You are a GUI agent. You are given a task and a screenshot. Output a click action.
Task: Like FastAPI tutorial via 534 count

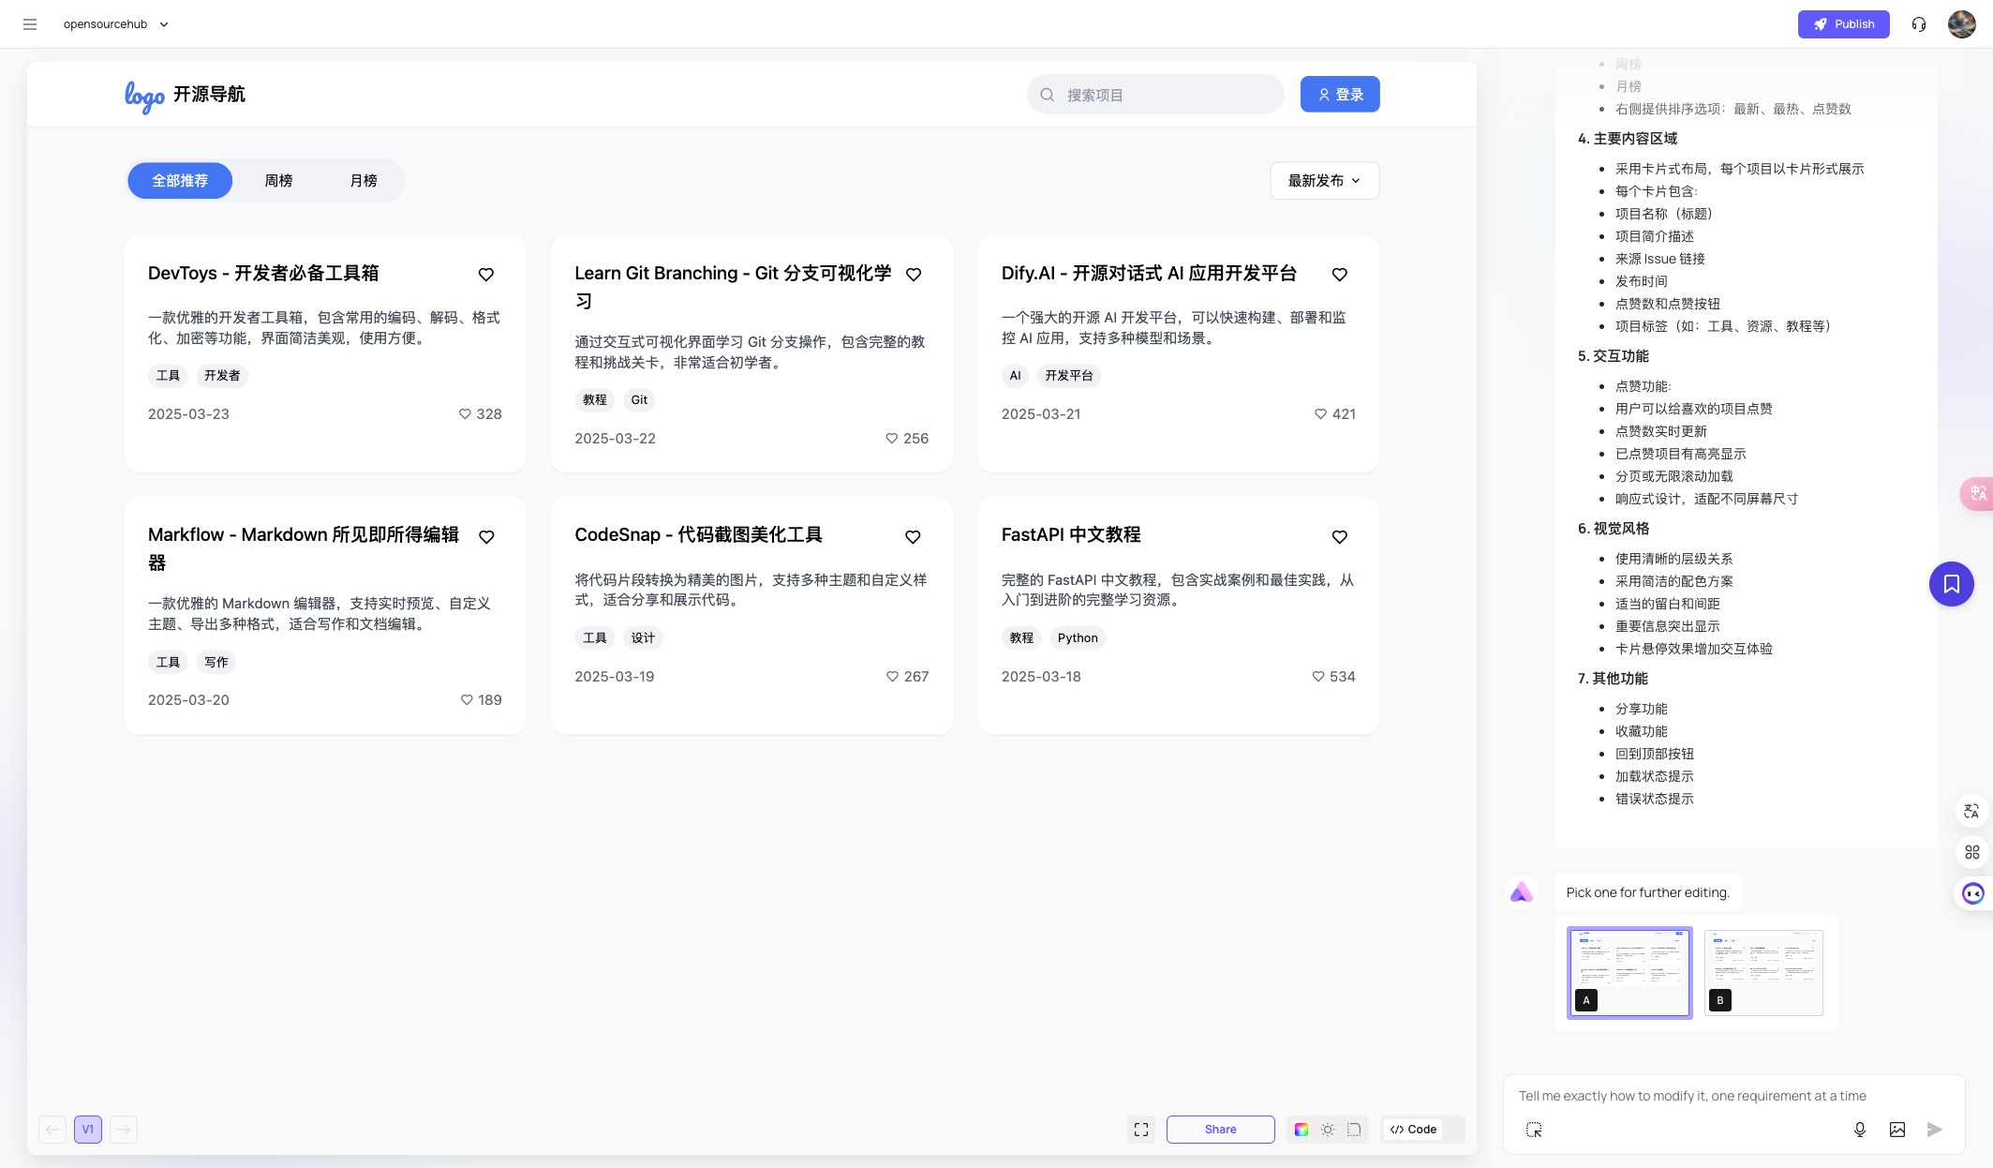1332,677
